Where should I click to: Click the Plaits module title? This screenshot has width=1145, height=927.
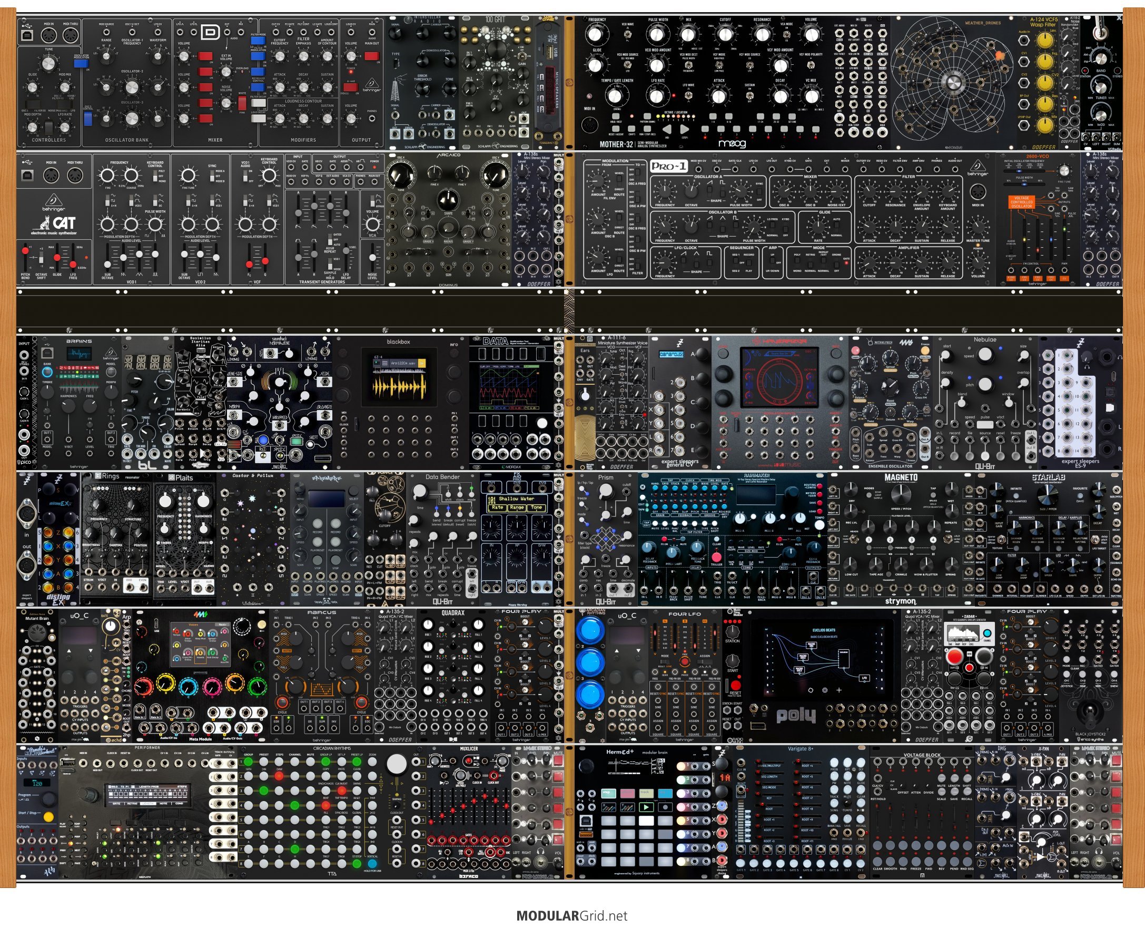point(181,477)
